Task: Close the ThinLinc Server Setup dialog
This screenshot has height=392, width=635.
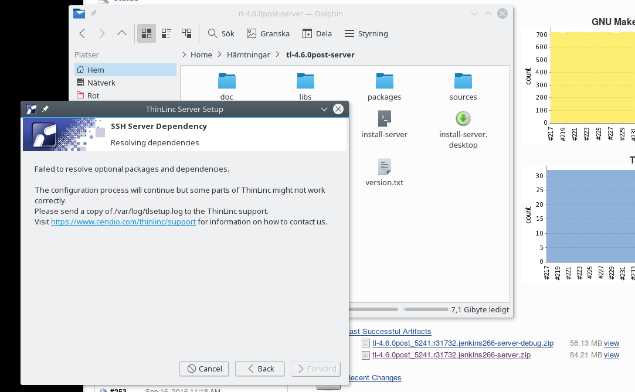Action: click(x=338, y=109)
